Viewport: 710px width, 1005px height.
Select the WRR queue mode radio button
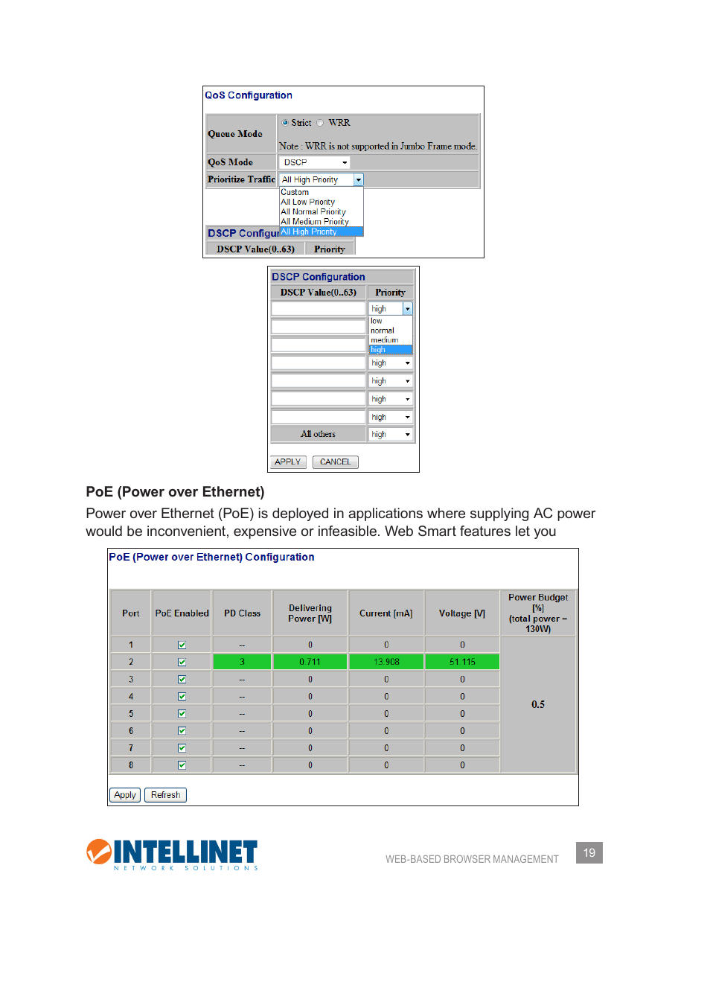click(320, 123)
